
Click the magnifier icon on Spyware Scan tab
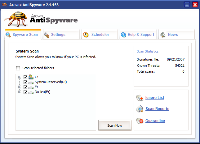point(8,35)
